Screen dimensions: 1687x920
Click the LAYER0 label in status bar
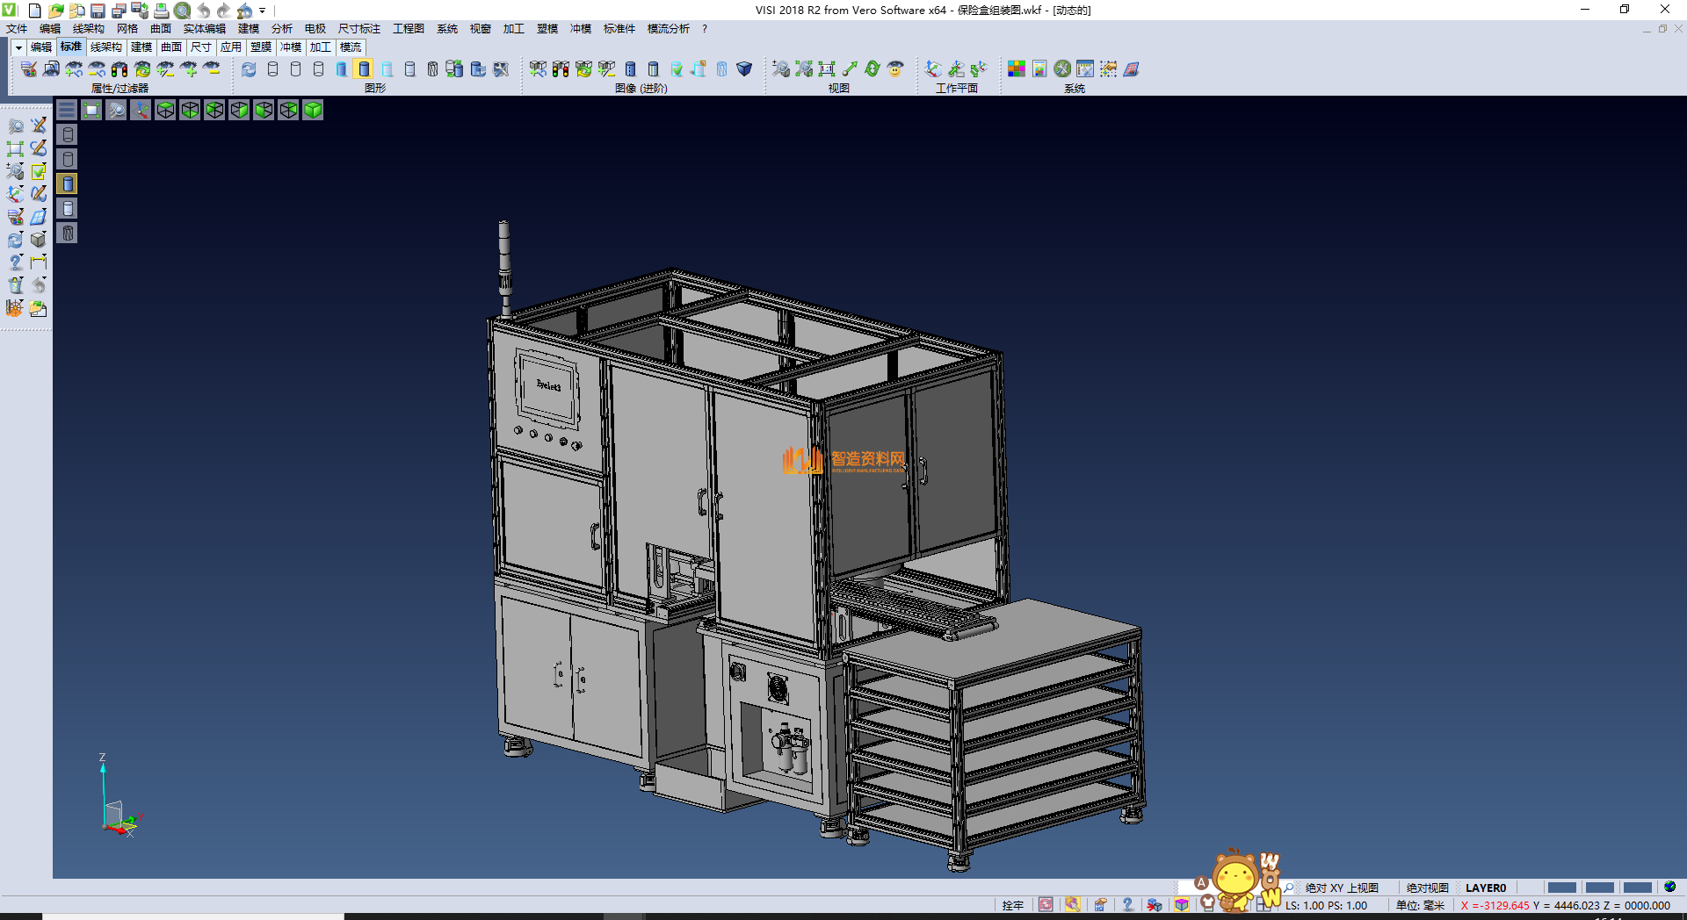(x=1486, y=888)
